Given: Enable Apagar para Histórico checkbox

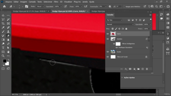Looking at the screenshot, I should pyautogui.click(x=124, y=6).
